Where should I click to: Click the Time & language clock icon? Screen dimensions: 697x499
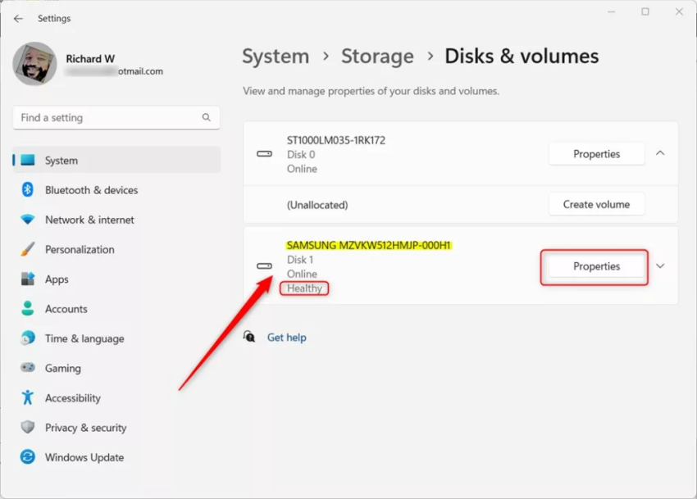point(28,338)
